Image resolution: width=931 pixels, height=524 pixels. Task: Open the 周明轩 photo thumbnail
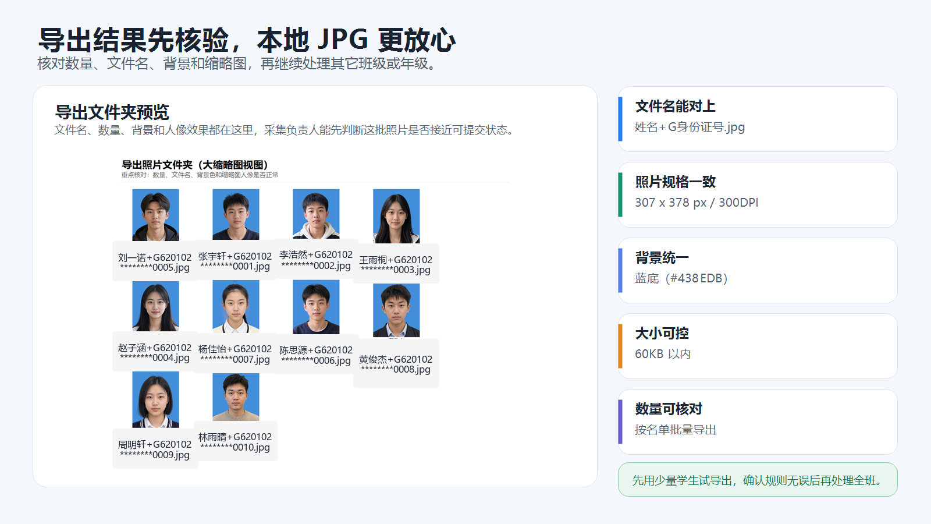coord(155,400)
